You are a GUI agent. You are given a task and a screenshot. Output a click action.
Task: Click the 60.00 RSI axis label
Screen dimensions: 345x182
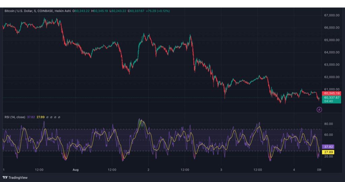click(x=328, y=135)
